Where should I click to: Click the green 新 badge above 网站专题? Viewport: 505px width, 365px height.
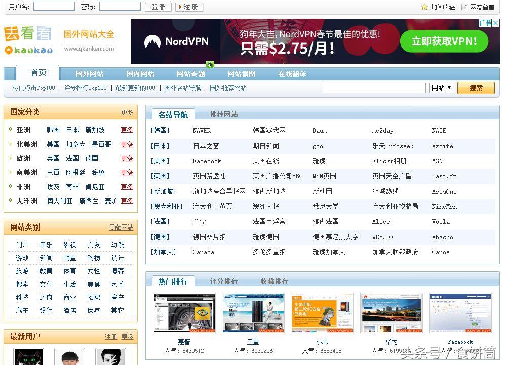point(210,64)
